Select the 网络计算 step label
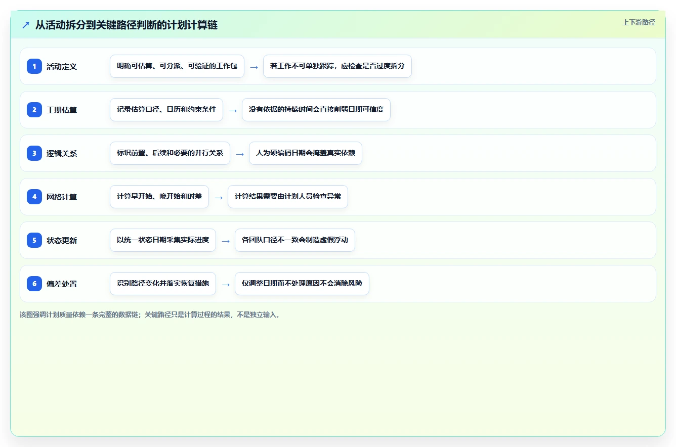Screen dimensions: 676x447 [62, 197]
